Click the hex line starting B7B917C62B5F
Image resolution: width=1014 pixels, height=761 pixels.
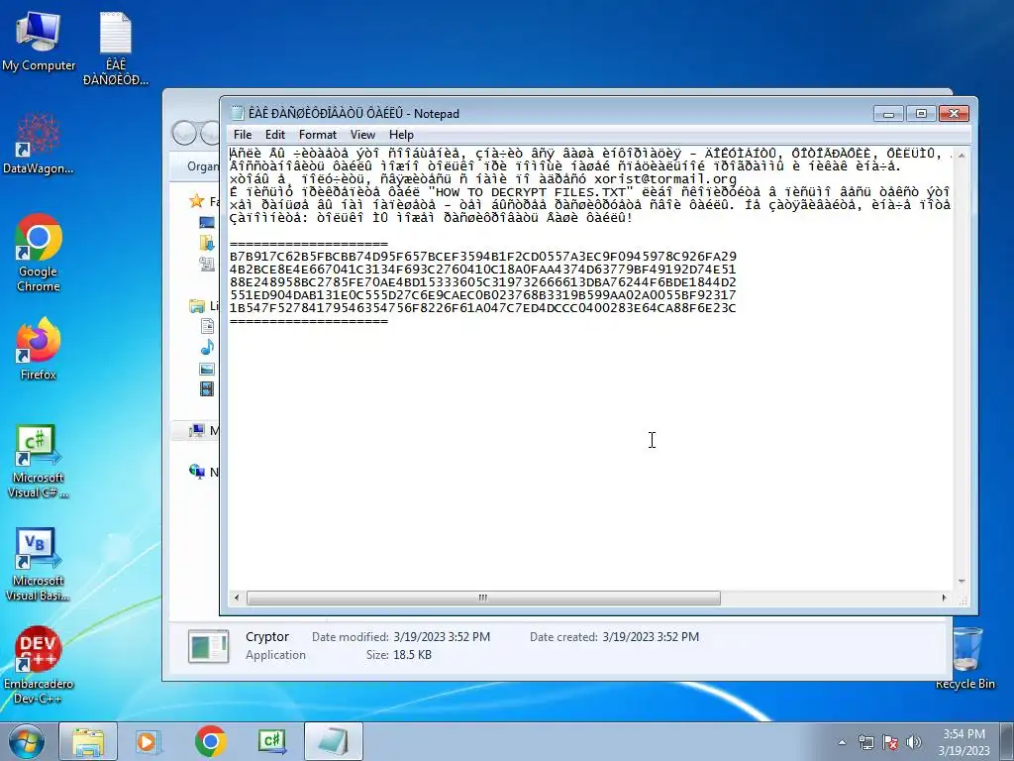pyautogui.click(x=483, y=257)
